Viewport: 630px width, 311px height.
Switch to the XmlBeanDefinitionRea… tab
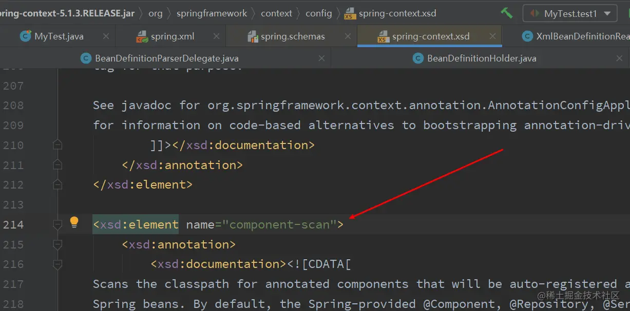point(576,36)
